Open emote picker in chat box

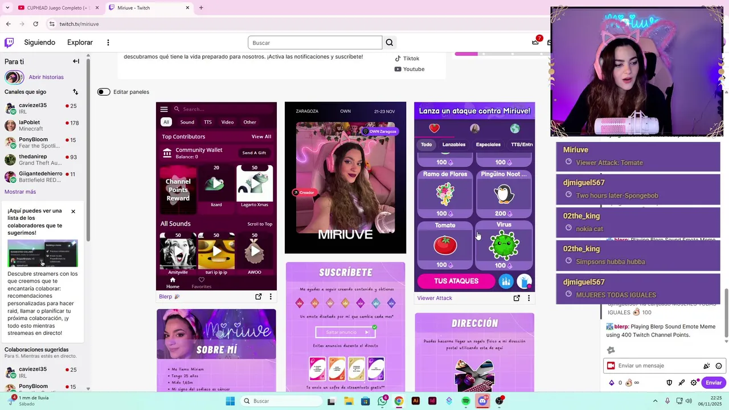pos(719,366)
